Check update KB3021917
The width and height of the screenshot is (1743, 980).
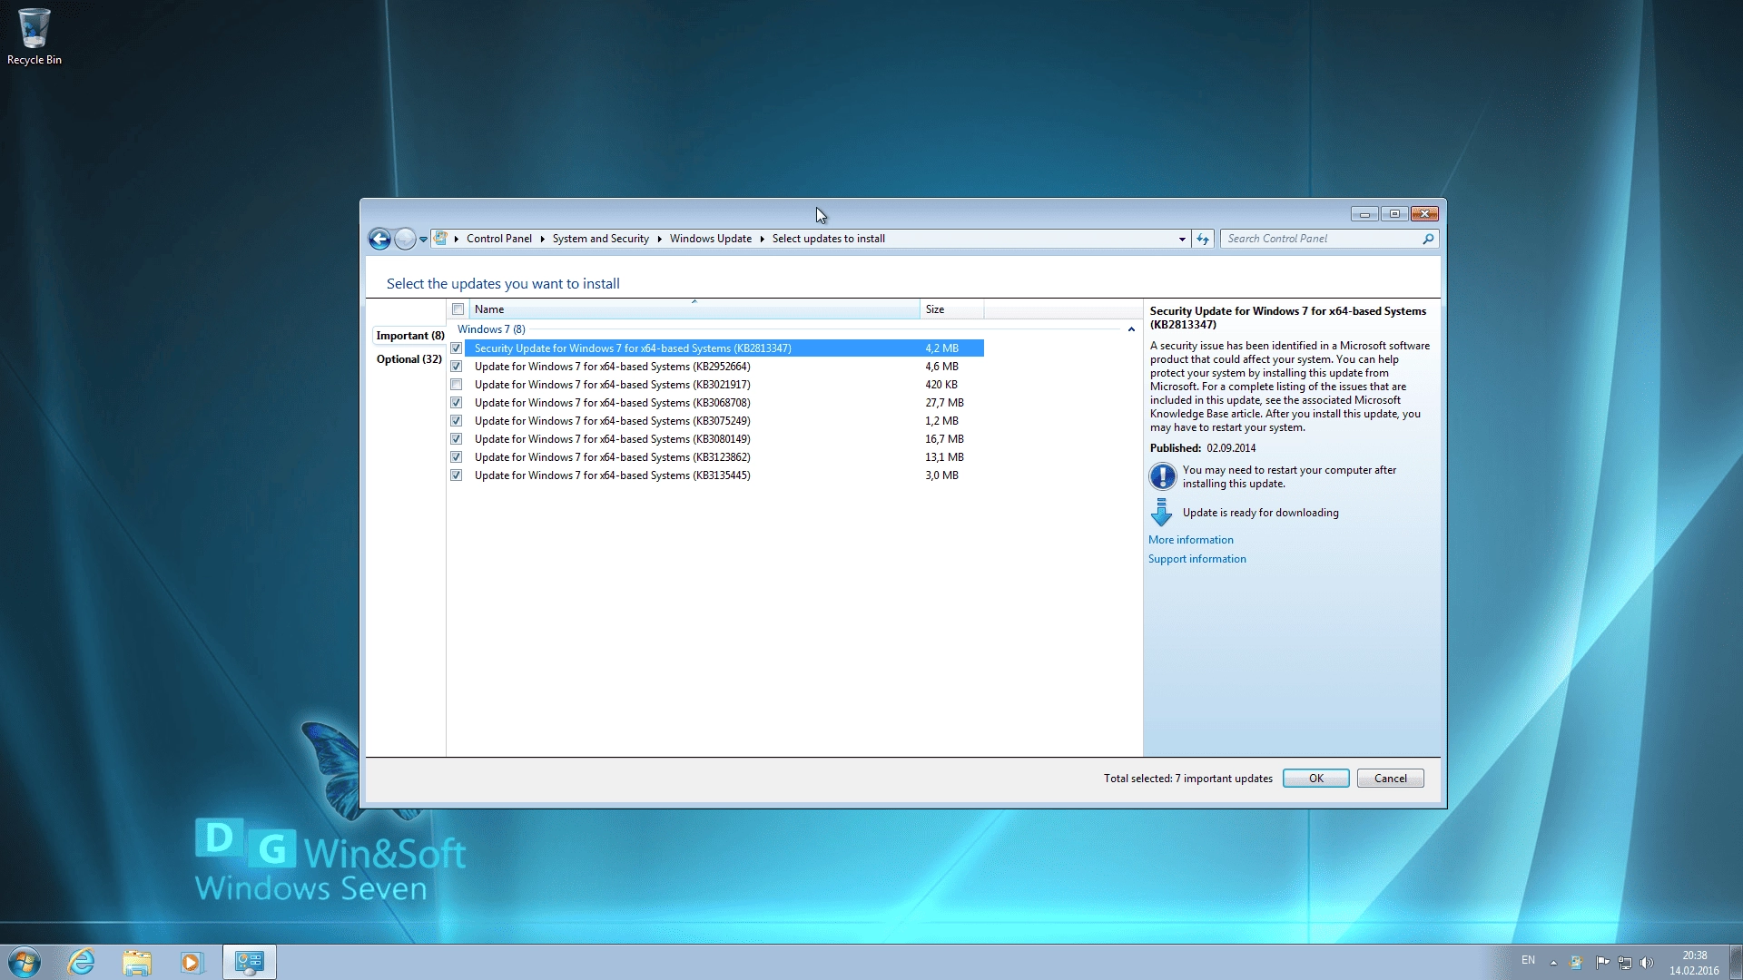pos(457,385)
